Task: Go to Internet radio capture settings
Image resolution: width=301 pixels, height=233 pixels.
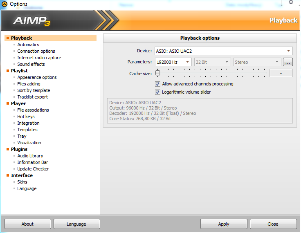Action: point(39,58)
